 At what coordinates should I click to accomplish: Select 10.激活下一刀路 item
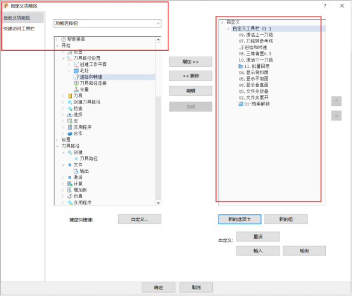[255, 60]
